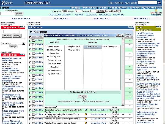Click the DELETE PAGE link
This screenshot has height=124, width=165.
point(91,15)
